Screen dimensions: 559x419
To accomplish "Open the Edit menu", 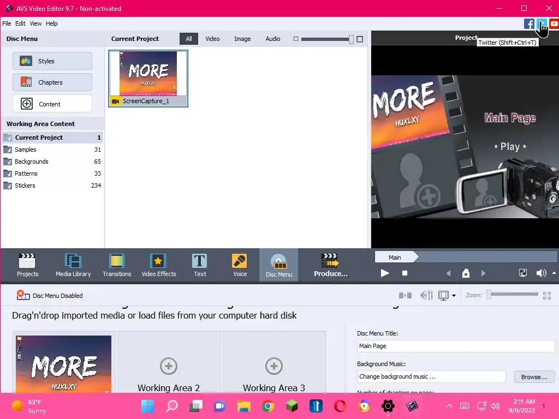I will 20,23.
